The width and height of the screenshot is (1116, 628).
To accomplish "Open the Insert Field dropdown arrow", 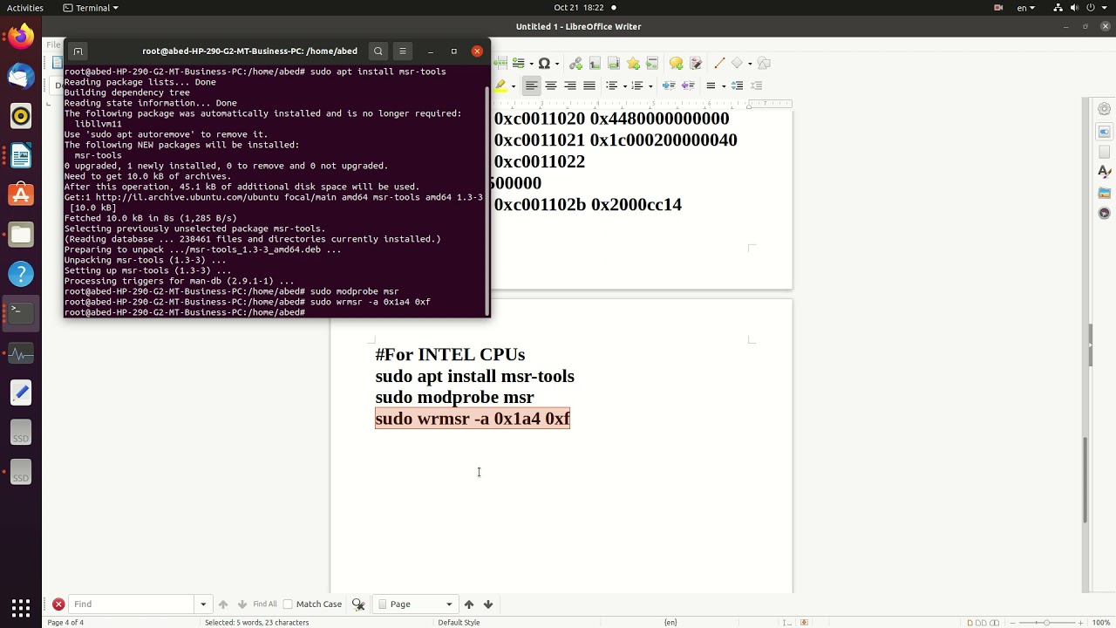I will pos(531,64).
